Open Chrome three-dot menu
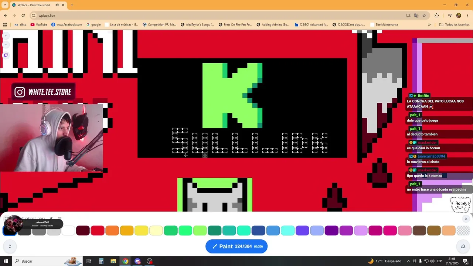The width and height of the screenshot is (473, 266). [x=468, y=16]
